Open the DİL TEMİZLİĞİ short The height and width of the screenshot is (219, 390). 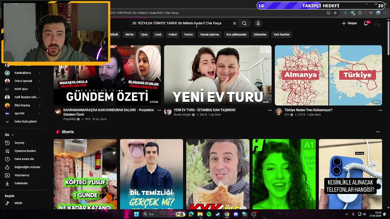pyautogui.click(x=151, y=174)
